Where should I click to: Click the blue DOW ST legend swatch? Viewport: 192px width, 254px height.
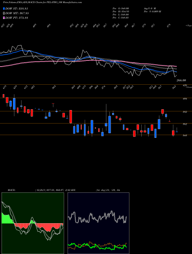tap(4, 8)
